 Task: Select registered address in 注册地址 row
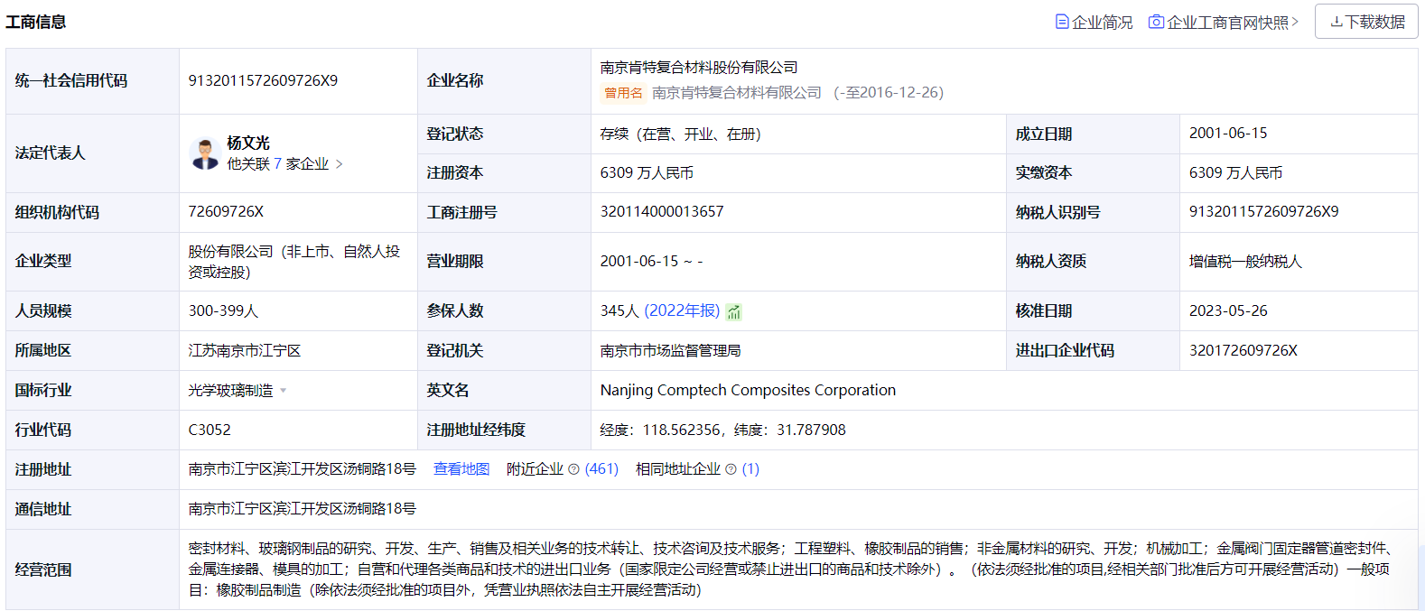point(302,469)
